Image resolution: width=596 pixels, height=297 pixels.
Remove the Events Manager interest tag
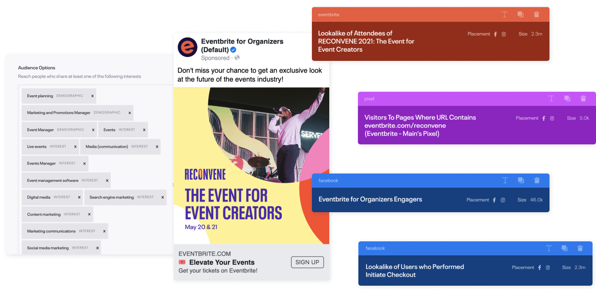(x=84, y=164)
